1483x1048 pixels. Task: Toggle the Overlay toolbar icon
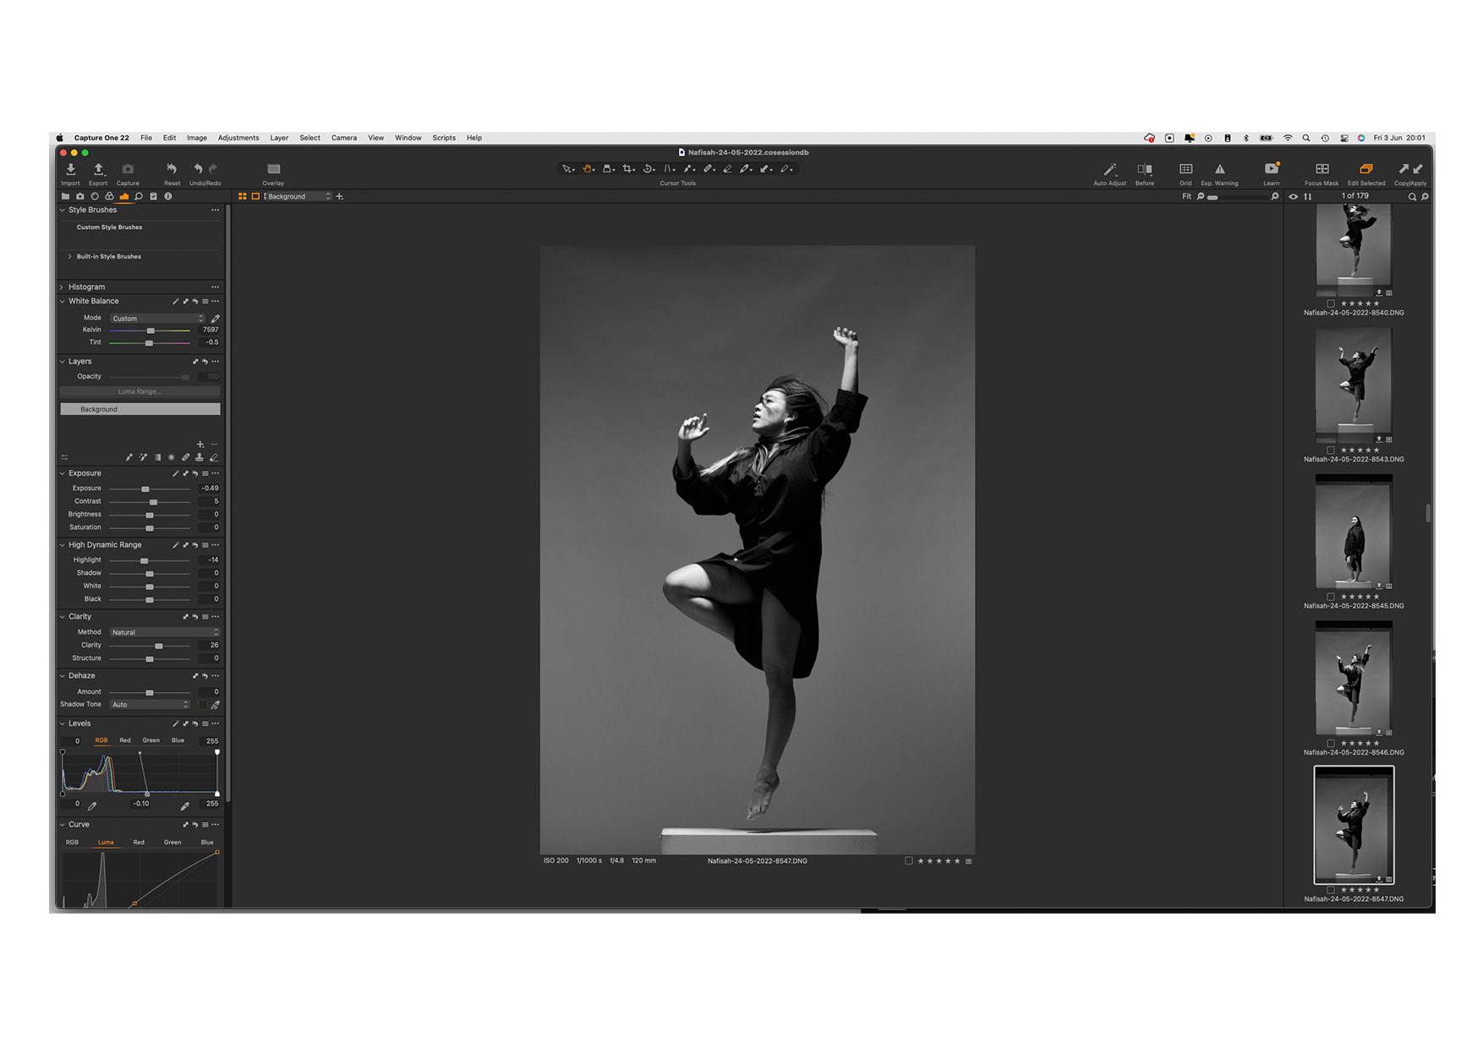[x=273, y=169]
